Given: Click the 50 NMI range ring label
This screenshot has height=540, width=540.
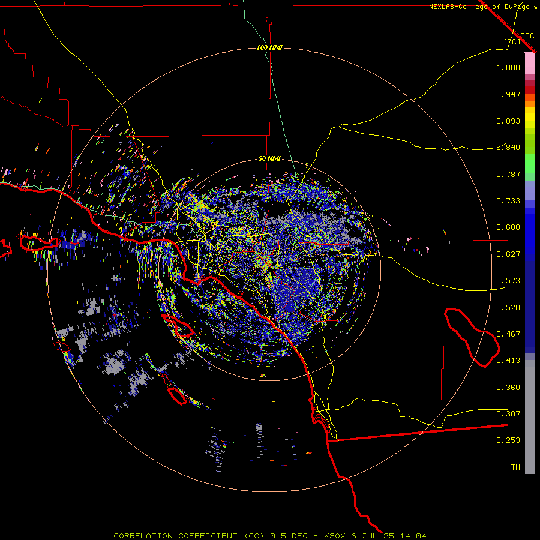Looking at the screenshot, I should [269, 158].
